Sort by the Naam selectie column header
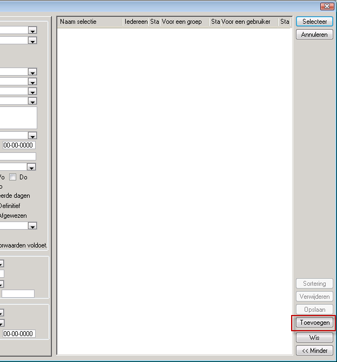Viewport: 337px width, 362px height. point(90,22)
